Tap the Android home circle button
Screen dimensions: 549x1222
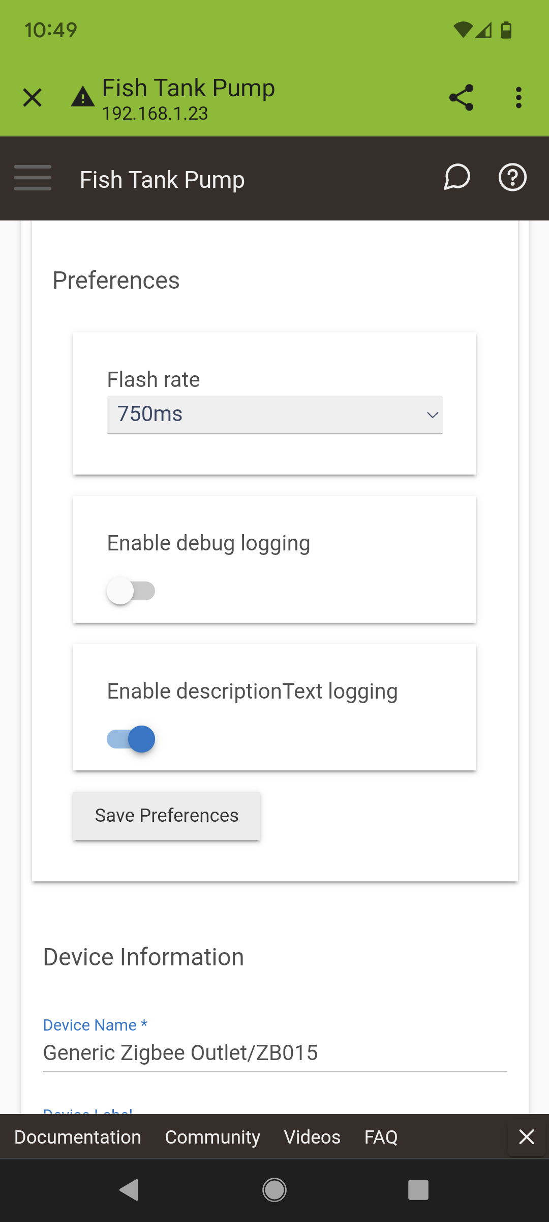pos(274,1190)
